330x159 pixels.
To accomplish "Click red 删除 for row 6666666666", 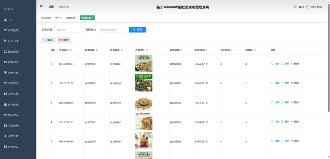I will 295,102.
